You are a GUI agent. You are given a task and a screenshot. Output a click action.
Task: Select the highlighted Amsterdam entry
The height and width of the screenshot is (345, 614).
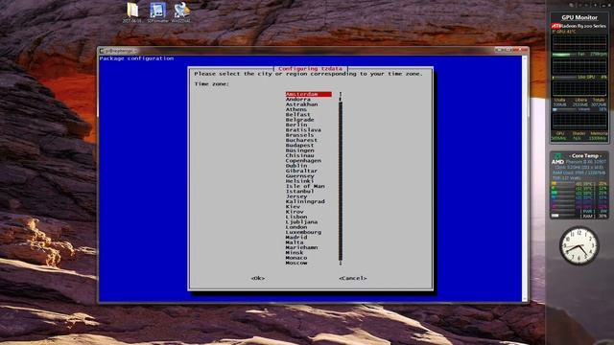[x=309, y=94]
